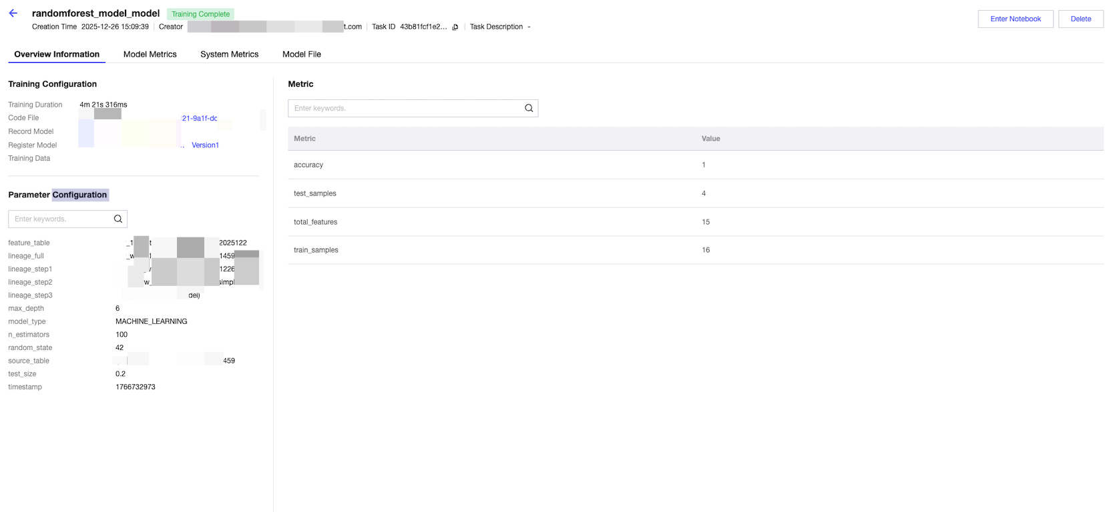Open the Code File link

point(199,118)
